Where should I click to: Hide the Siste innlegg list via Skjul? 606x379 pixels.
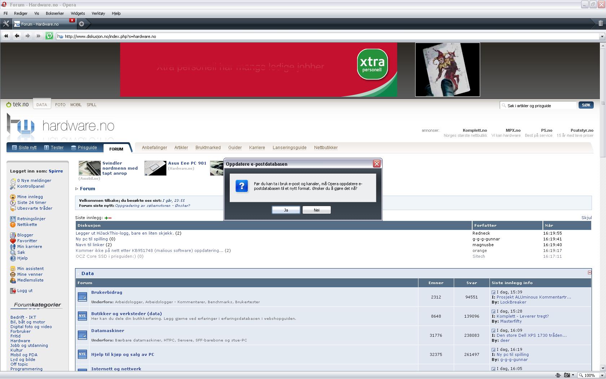(587, 218)
